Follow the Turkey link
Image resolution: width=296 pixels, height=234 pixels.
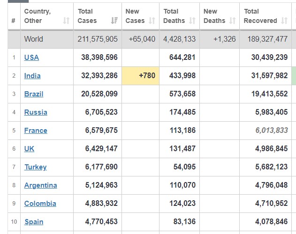[36, 167]
